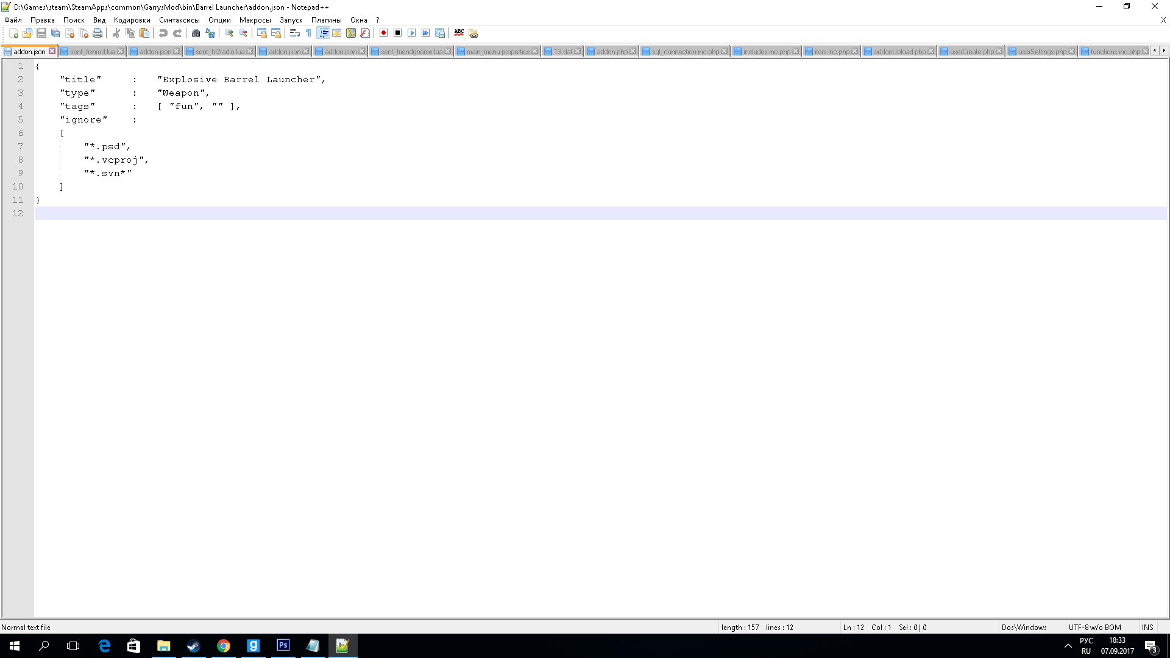Open the Плагины menu

(x=326, y=20)
